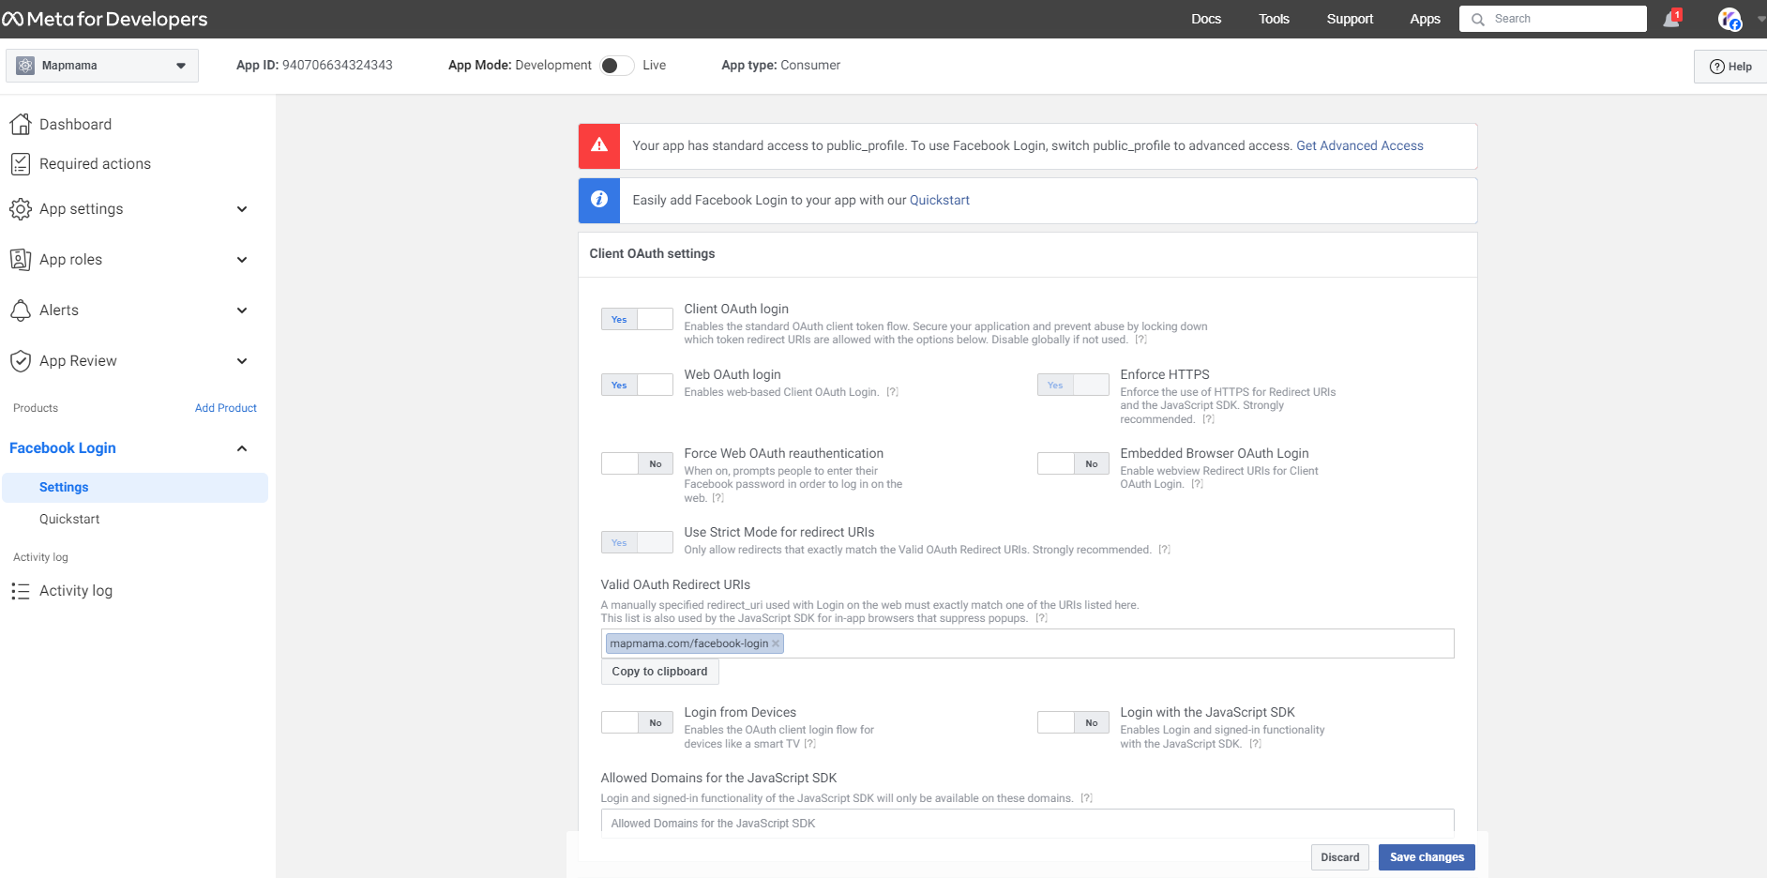
Task: Click the red warning triangle icon
Action: [x=599, y=145]
